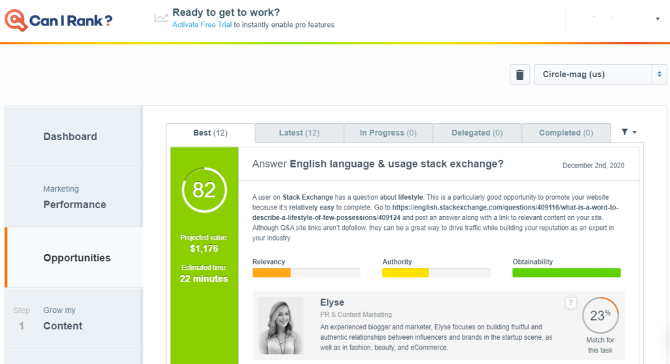Click the question mark help icon near Elyse
The height and width of the screenshot is (364, 670).
tap(571, 303)
